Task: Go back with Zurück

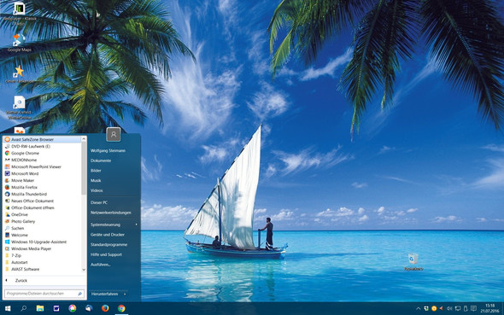Action: (21, 280)
